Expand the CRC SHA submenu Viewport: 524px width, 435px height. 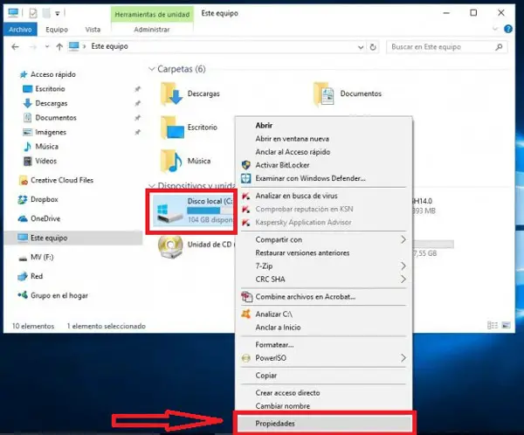323,280
